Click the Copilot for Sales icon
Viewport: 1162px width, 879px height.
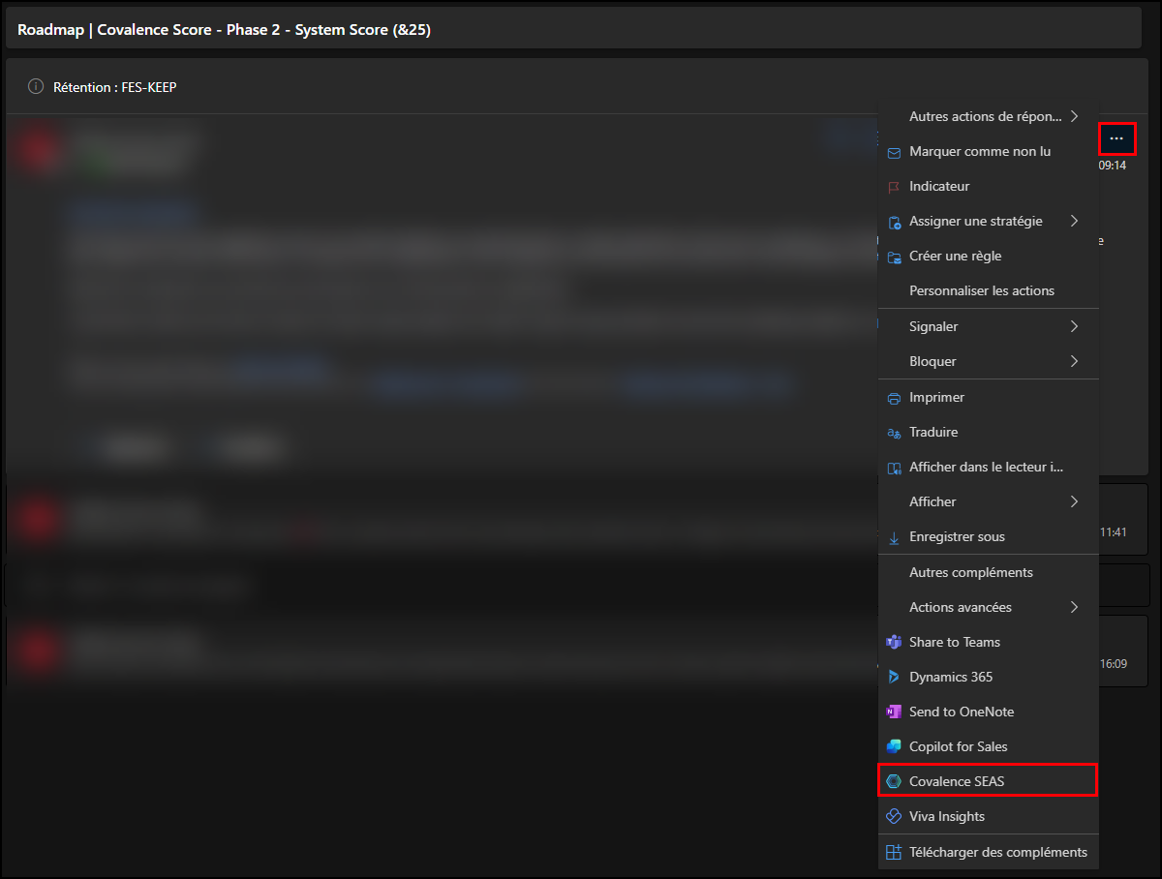894,747
